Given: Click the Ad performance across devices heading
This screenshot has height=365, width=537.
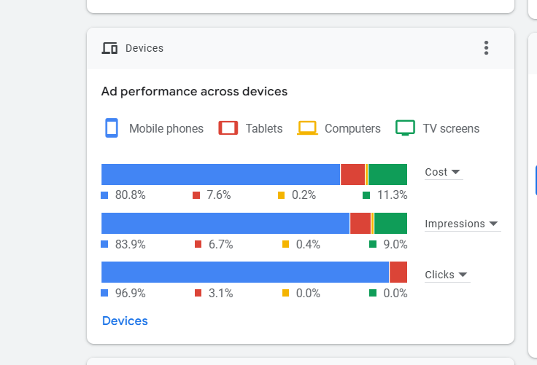Looking at the screenshot, I should [194, 92].
